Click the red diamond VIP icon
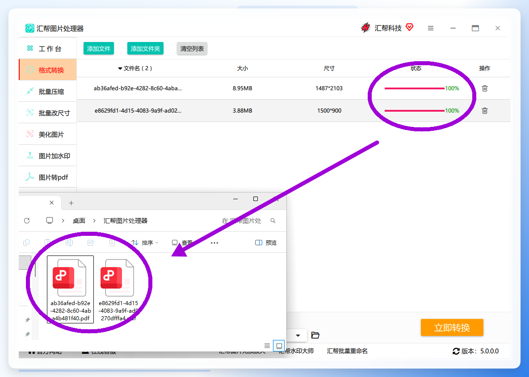This screenshot has width=529, height=377. tap(410, 27)
